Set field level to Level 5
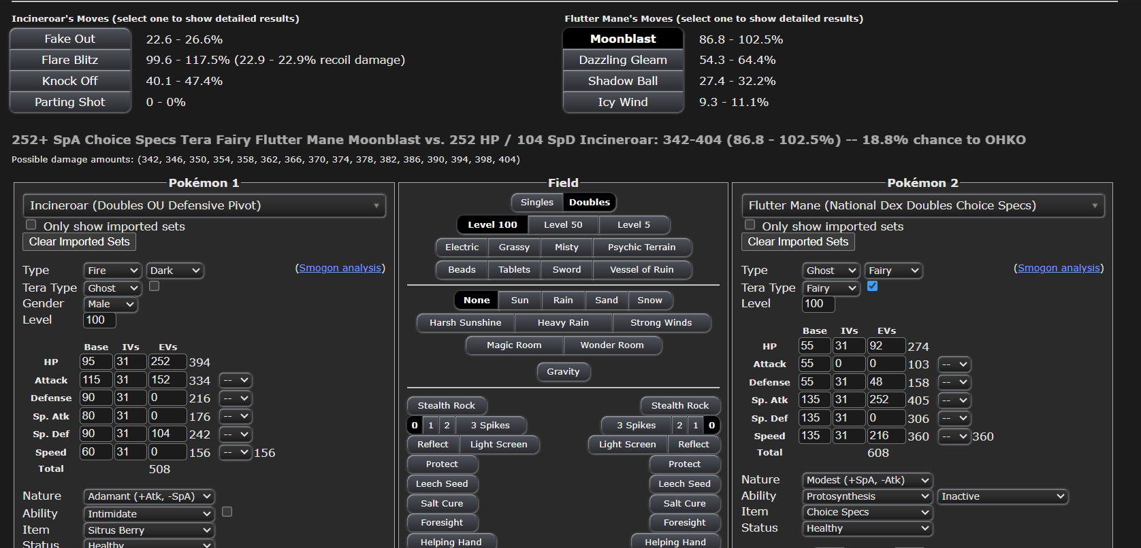 [x=634, y=224]
